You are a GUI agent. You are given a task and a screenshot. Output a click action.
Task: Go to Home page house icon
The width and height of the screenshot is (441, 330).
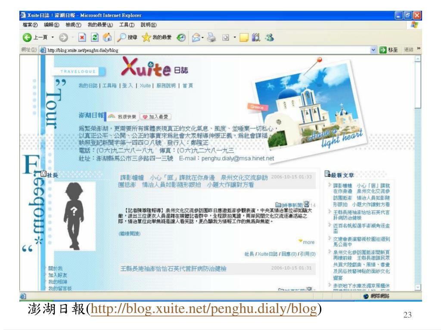point(107,37)
